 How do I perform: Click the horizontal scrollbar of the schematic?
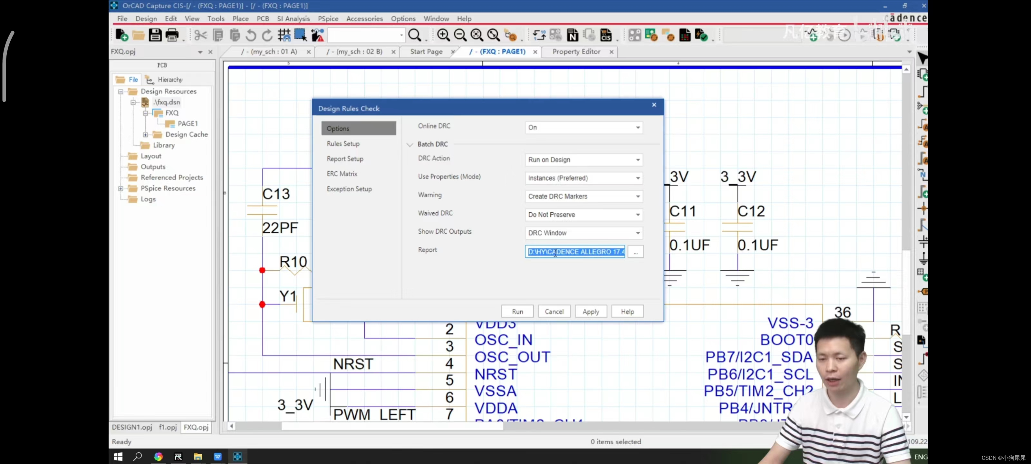coord(392,426)
